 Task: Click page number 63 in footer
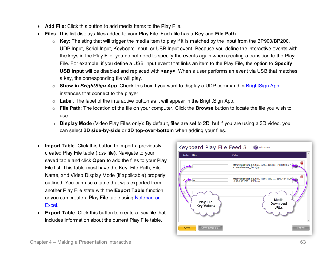pyautogui.click(x=303, y=242)
